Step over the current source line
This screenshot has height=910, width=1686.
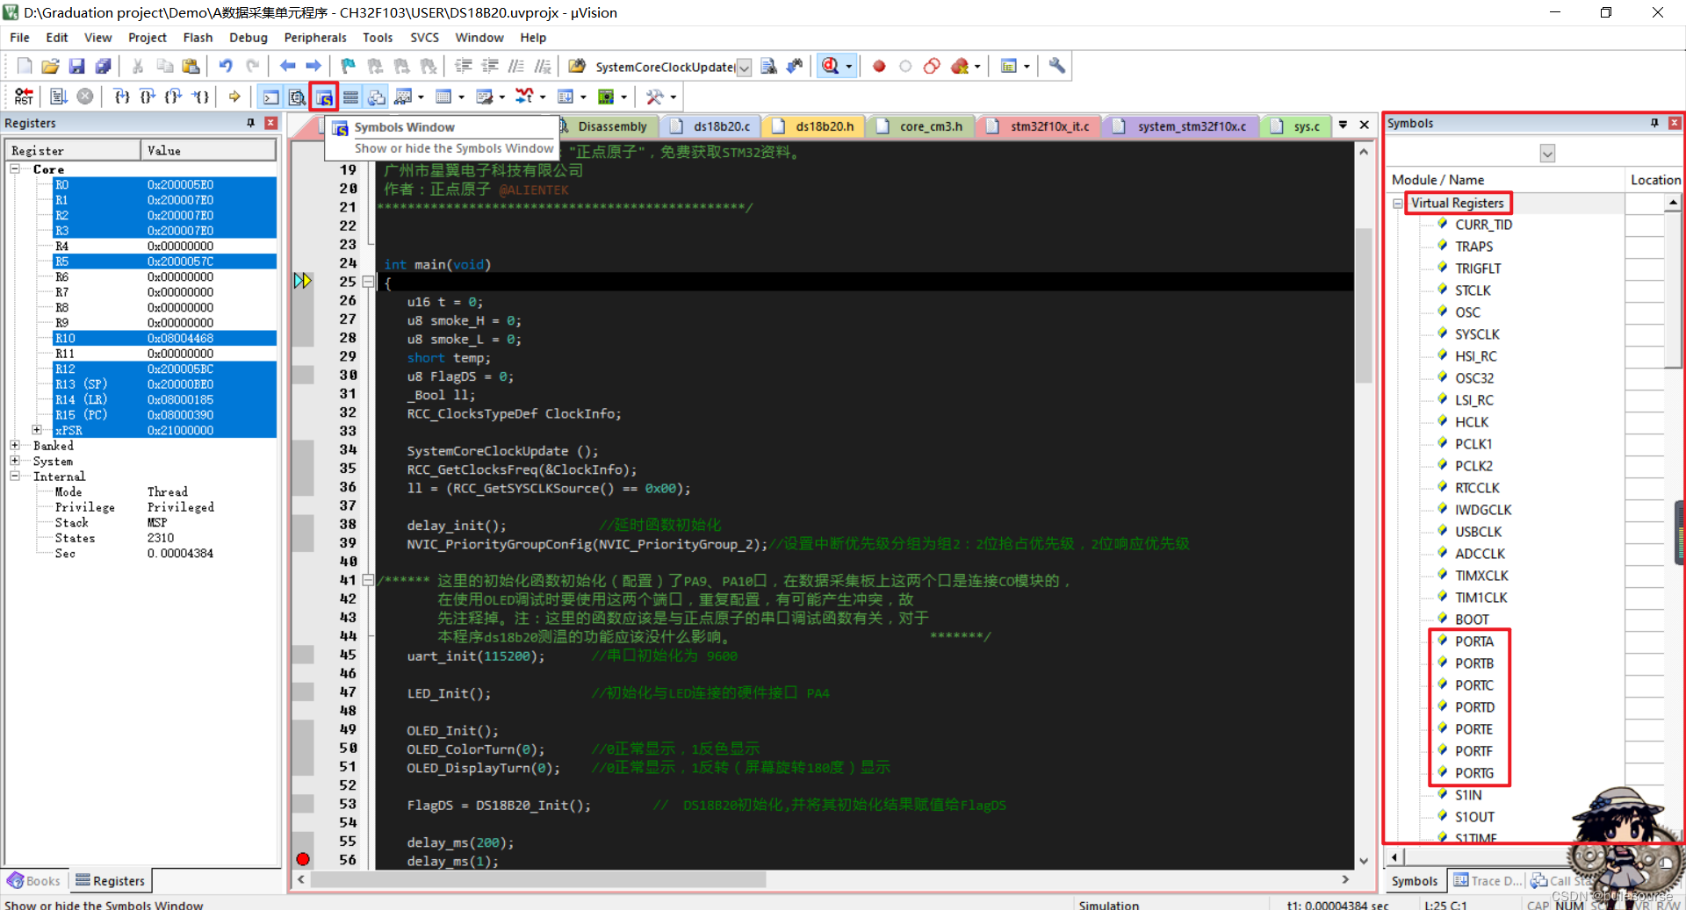147,97
